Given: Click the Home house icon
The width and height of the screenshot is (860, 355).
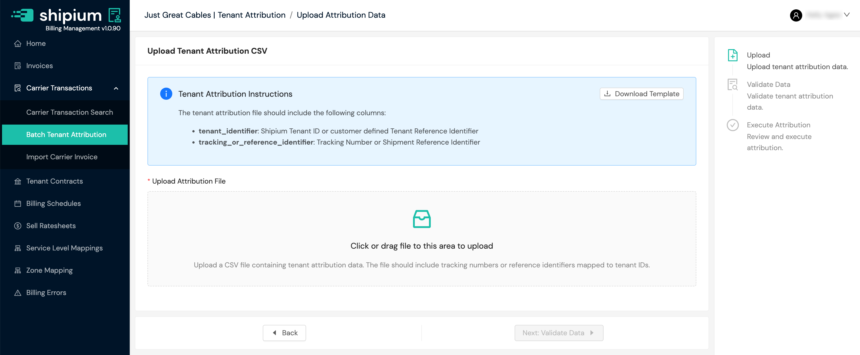Looking at the screenshot, I should pyautogui.click(x=18, y=44).
